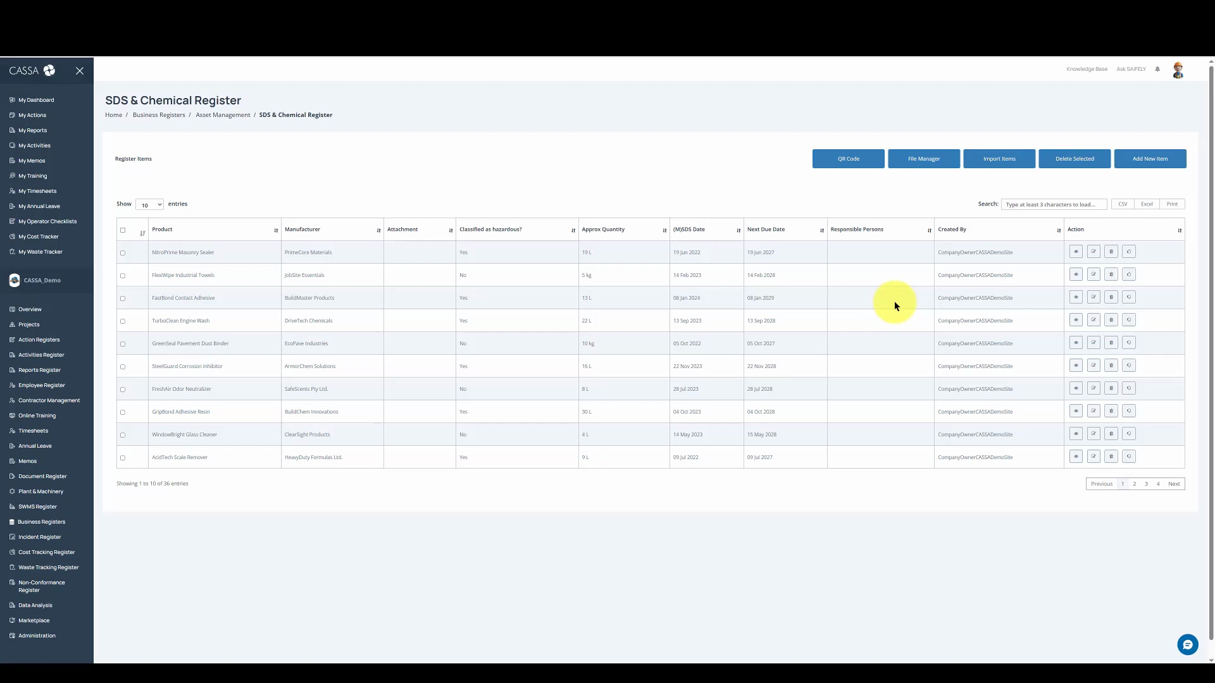Close the sidebar with X icon
Viewport: 1215px width, 683px height.
pyautogui.click(x=80, y=71)
